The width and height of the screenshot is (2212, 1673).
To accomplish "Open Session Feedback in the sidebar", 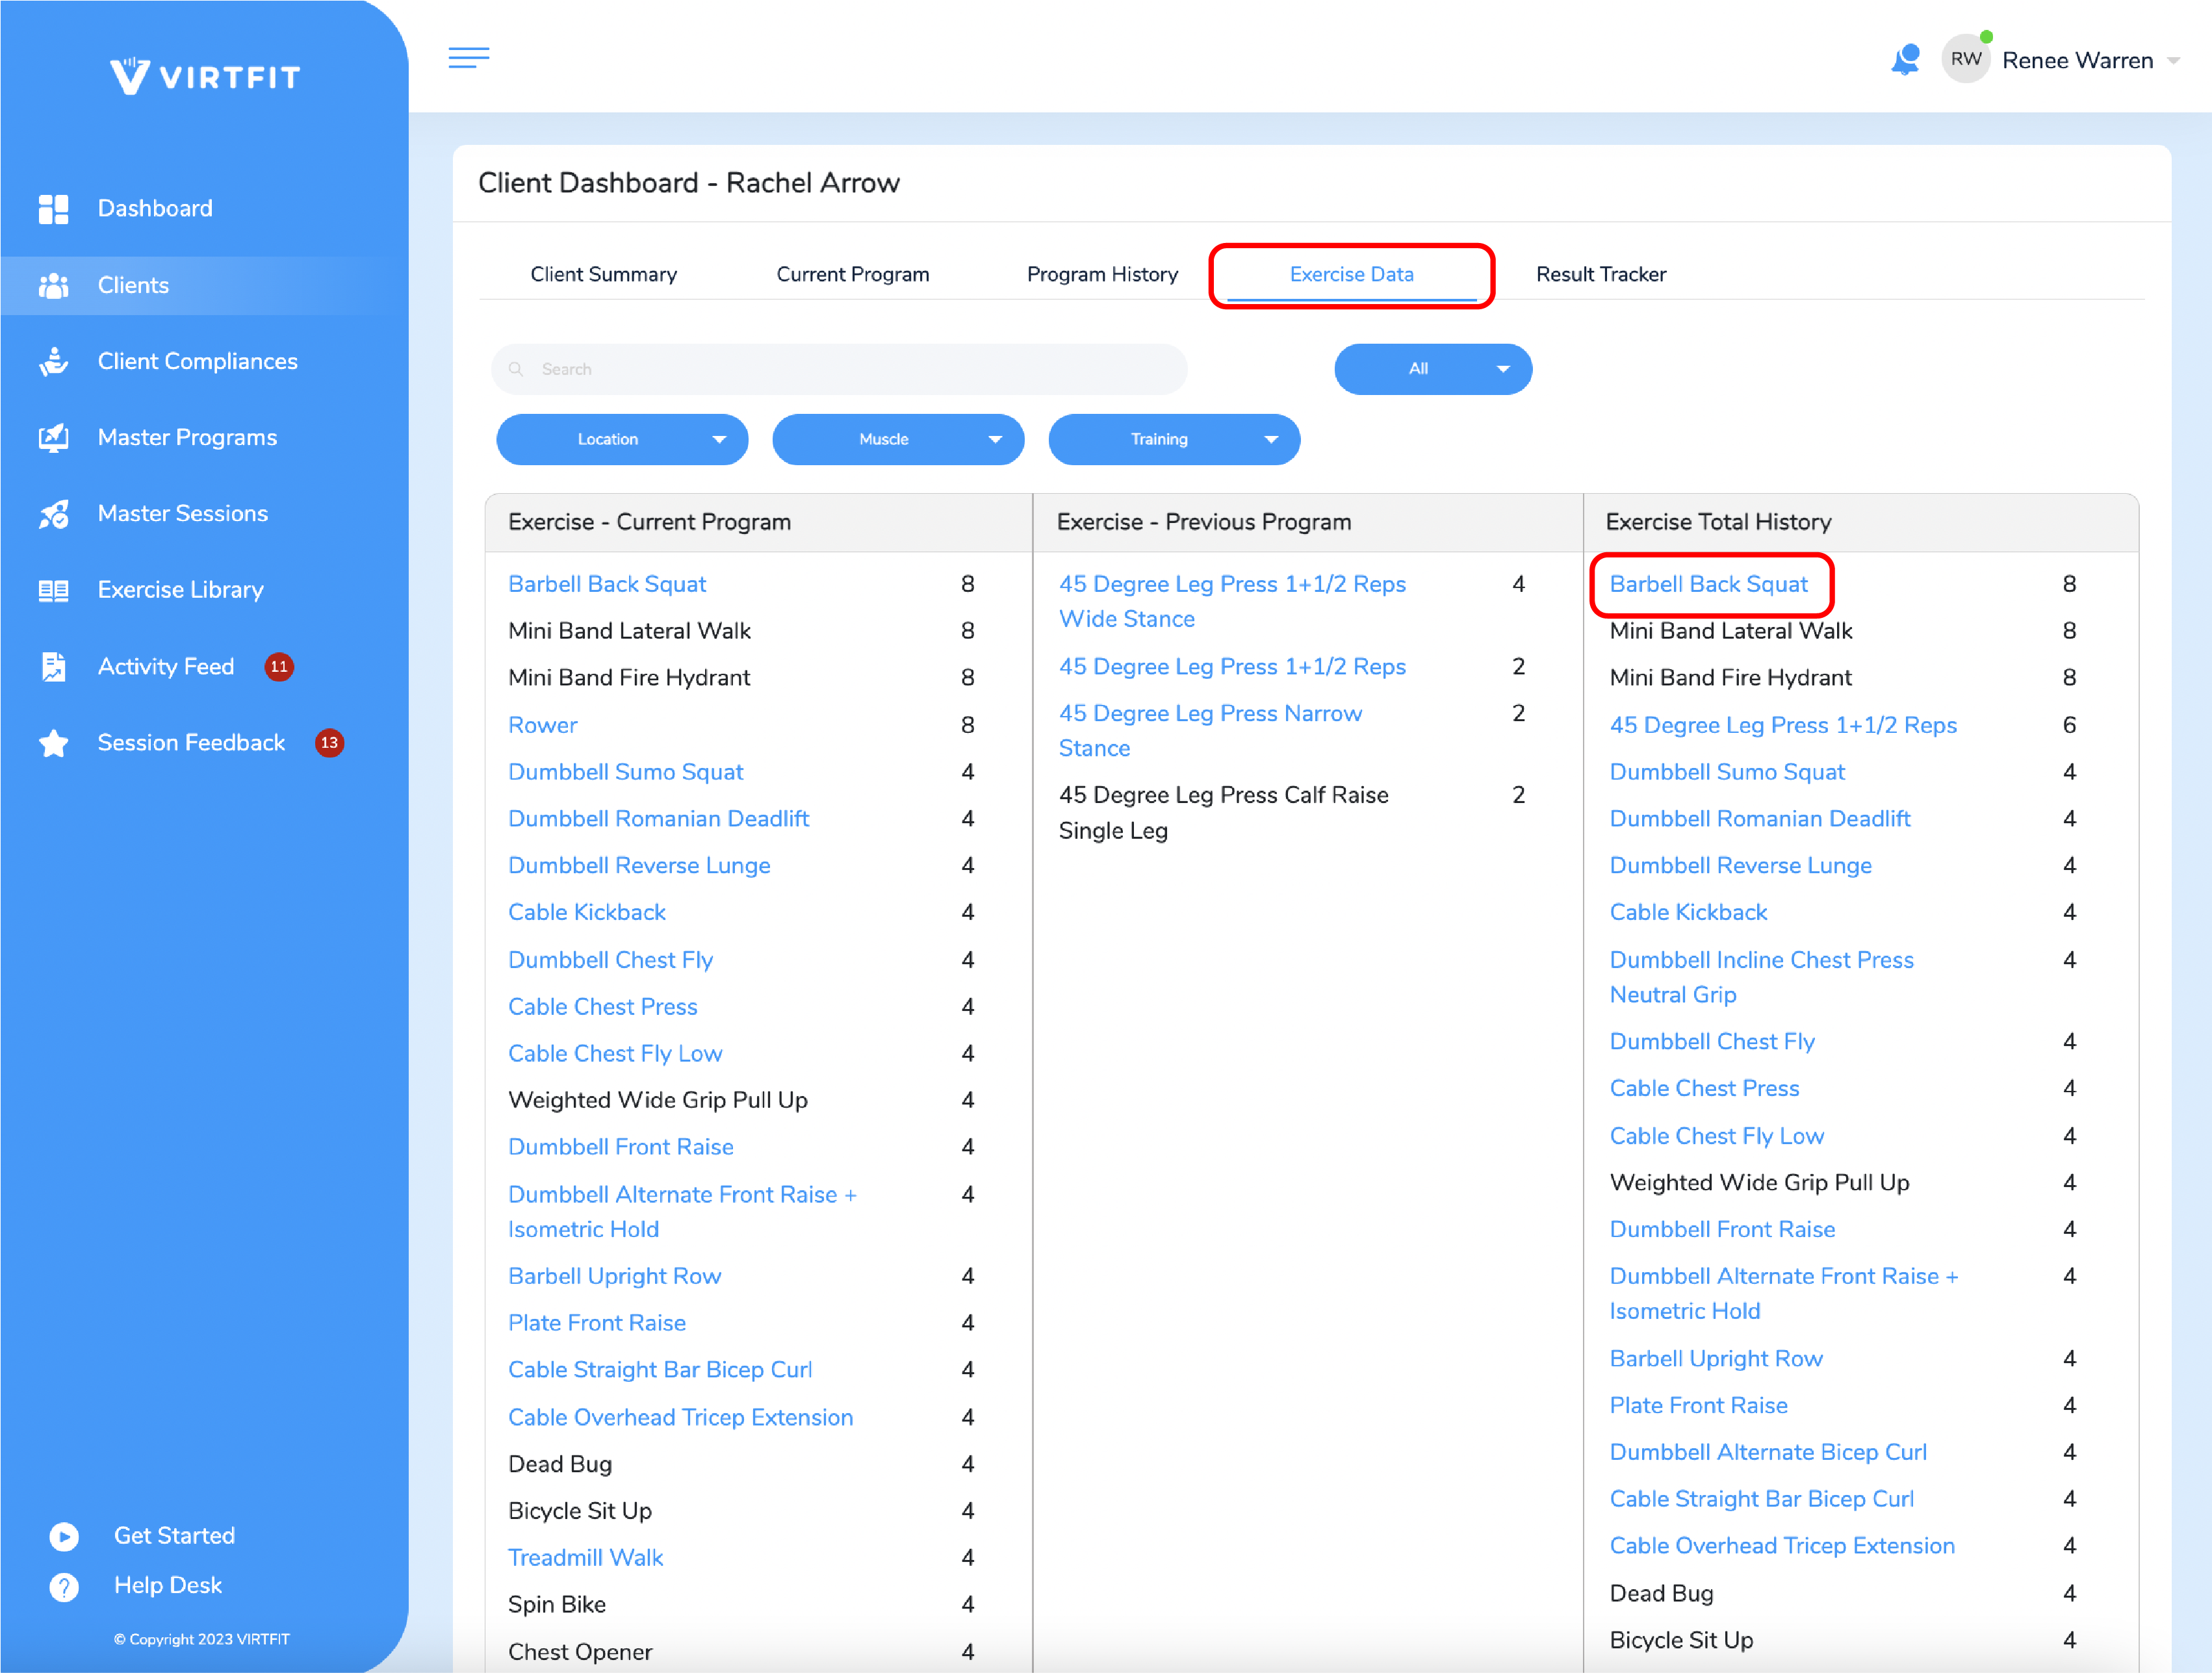I will (191, 743).
